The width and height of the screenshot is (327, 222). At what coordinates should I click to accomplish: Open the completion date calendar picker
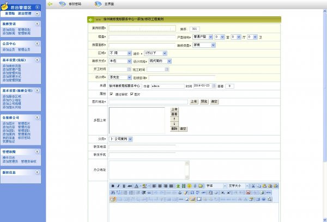coord(167,69)
